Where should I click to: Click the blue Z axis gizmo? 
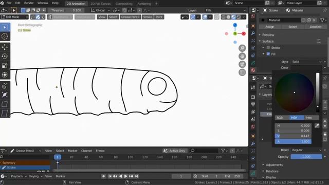(x=235, y=25)
